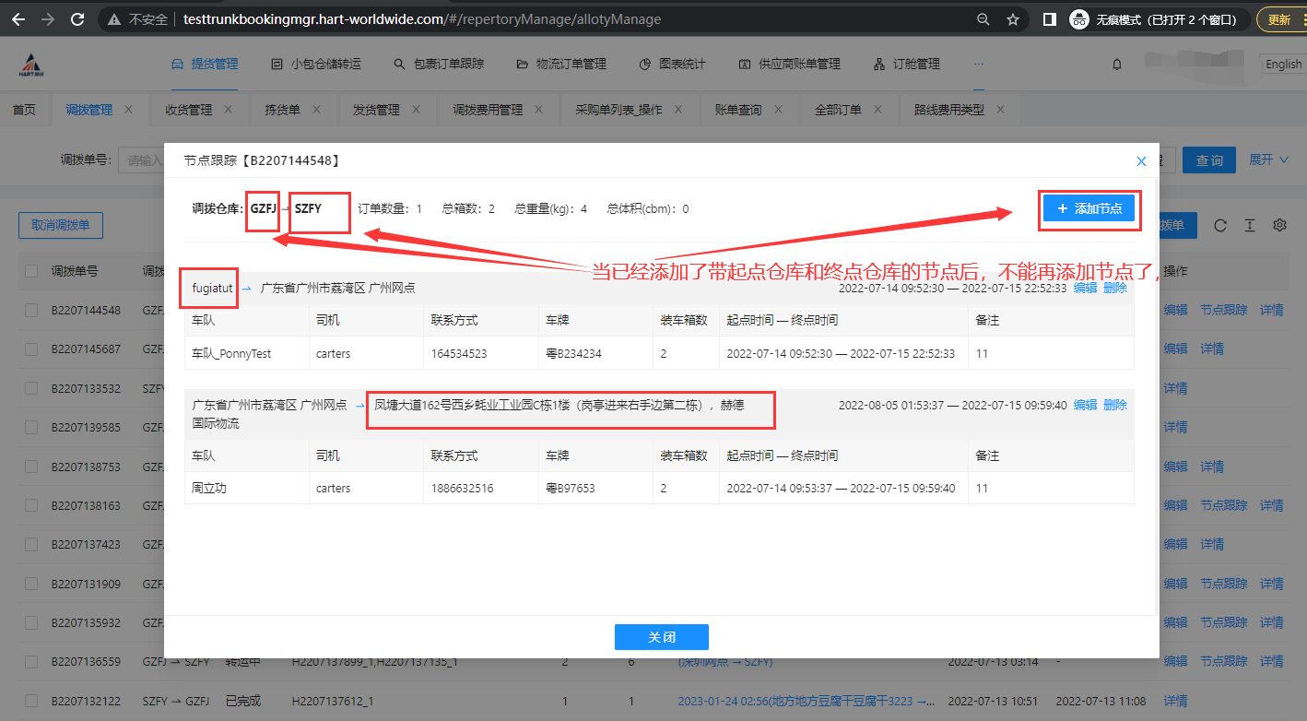This screenshot has height=721, width=1307.
Task: Click the browser reload icon
Action: tap(77, 18)
